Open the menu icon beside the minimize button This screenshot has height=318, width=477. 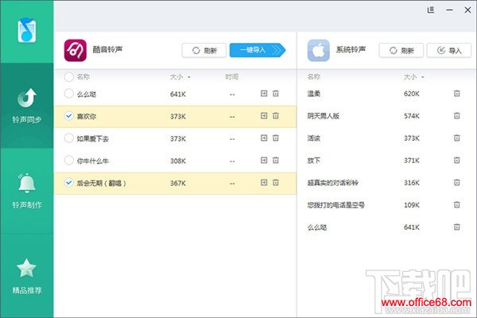(430, 10)
